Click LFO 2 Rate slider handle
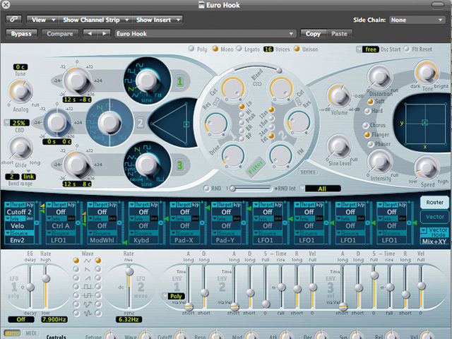This screenshot has height=339, width=452. [x=129, y=271]
